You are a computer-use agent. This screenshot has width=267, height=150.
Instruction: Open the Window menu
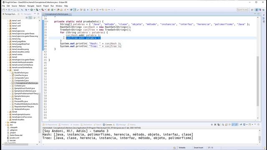[59, 6]
